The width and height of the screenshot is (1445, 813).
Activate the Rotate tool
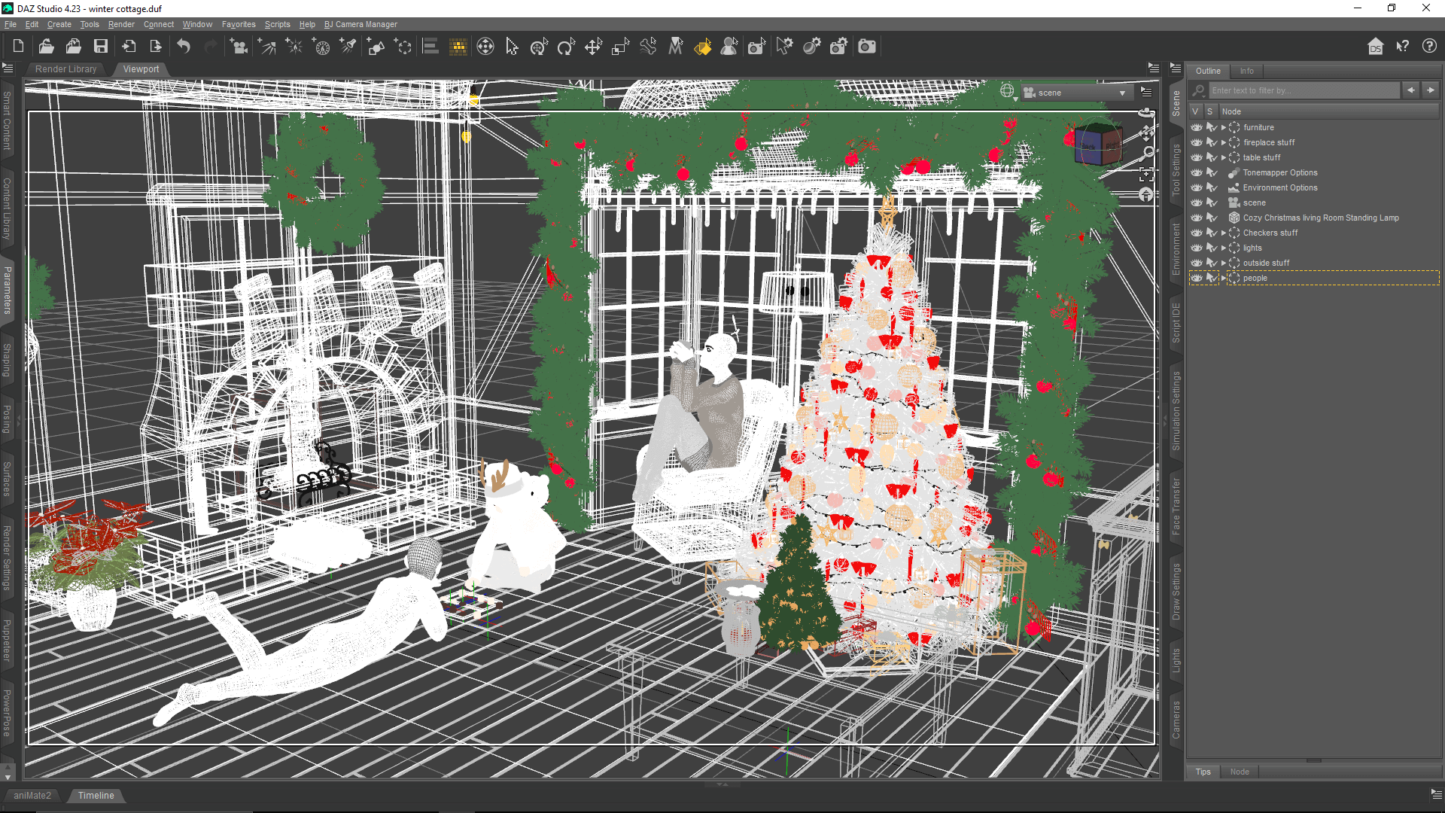[566, 47]
